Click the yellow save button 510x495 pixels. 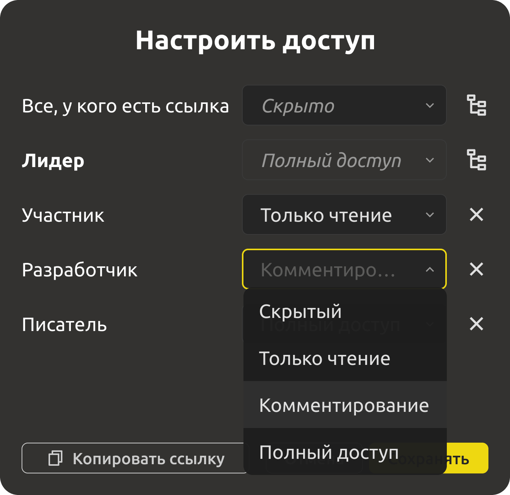[468, 458]
